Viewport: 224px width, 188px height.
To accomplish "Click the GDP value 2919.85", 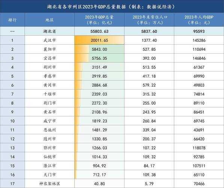I will pos(99,76).
